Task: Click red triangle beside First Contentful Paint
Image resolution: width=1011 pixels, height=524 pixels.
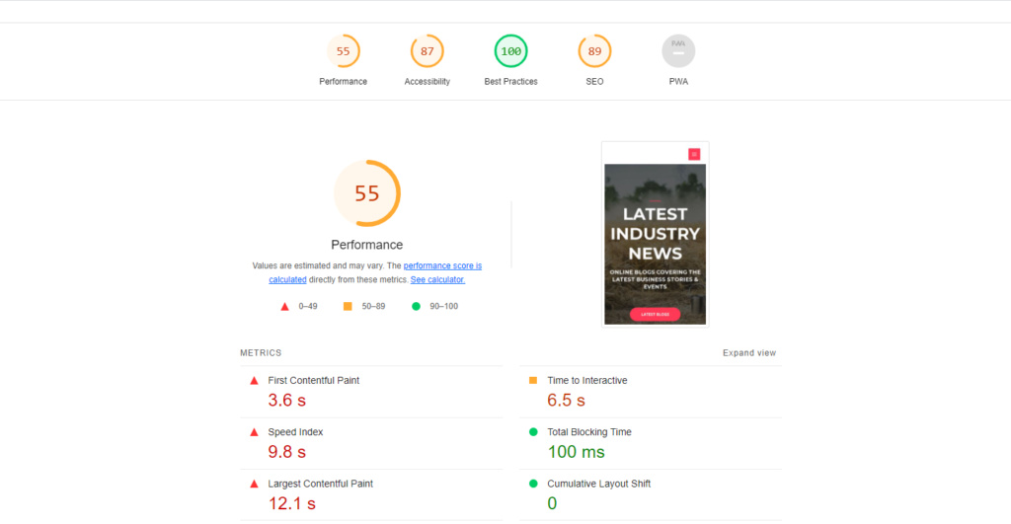Action: click(254, 381)
